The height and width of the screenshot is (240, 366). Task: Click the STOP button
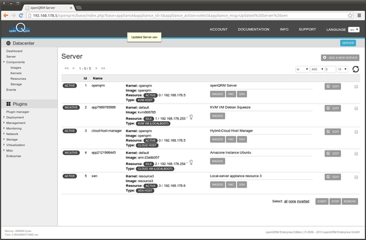coord(335,202)
